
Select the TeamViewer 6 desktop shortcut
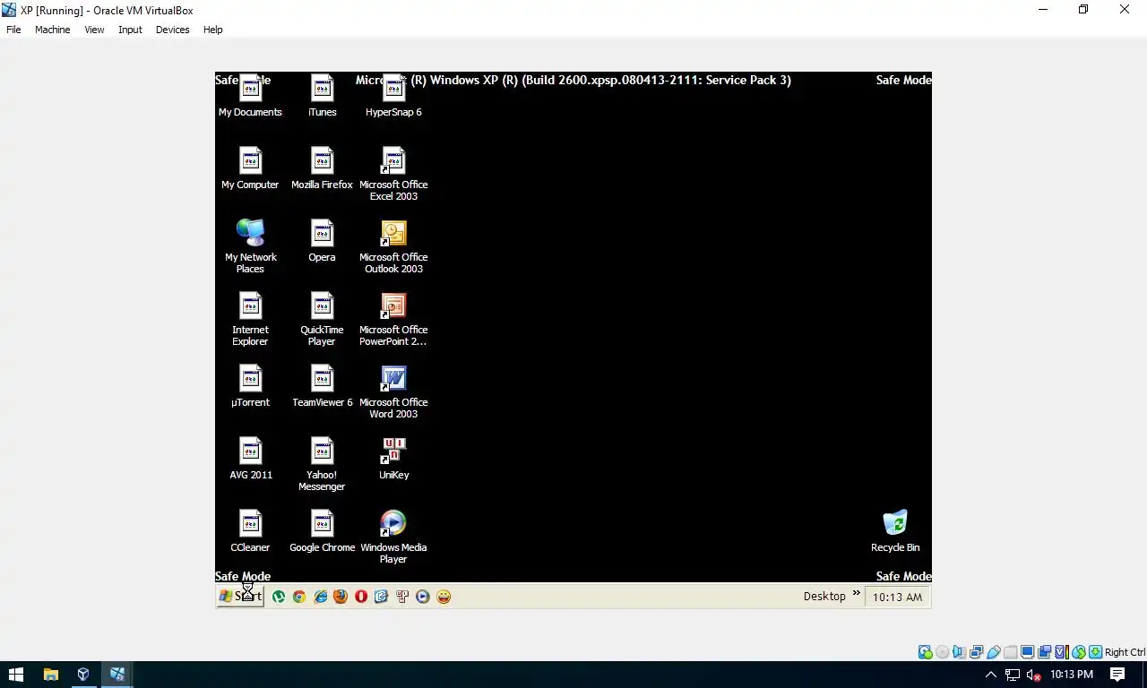(x=322, y=386)
